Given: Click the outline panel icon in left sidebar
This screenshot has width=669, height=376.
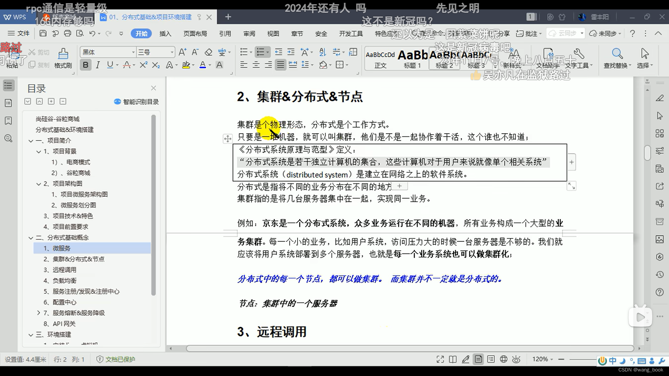Looking at the screenshot, I should 8,85.
